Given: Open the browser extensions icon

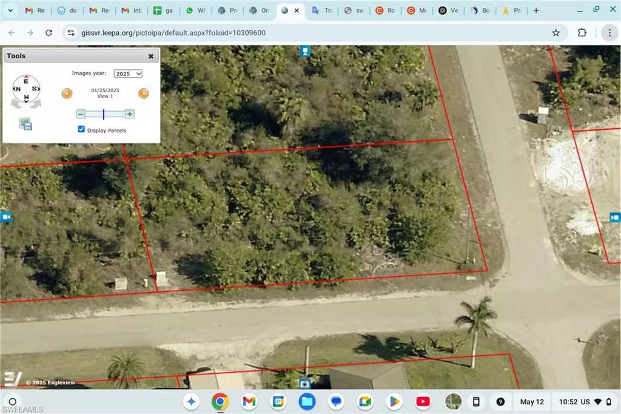Looking at the screenshot, I should point(582,33).
